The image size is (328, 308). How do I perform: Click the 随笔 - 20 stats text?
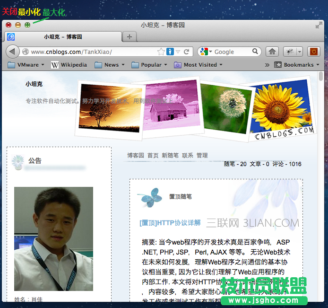point(235,164)
